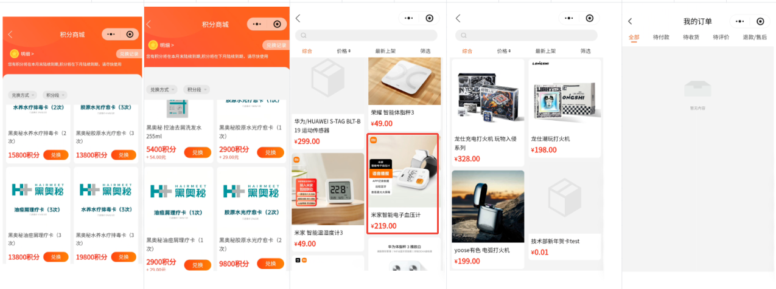The width and height of the screenshot is (776, 289).
Task: Expand 兑换方式 filter on 15800积分 mall screen
Action: [x=23, y=95]
